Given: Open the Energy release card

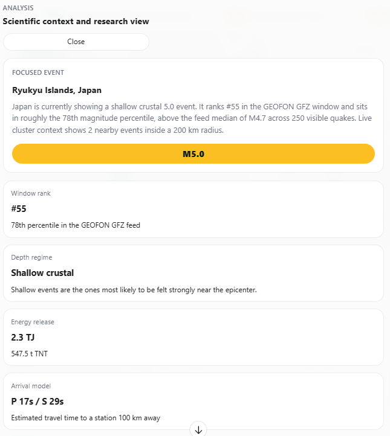Looking at the screenshot, I should click(x=193, y=337).
